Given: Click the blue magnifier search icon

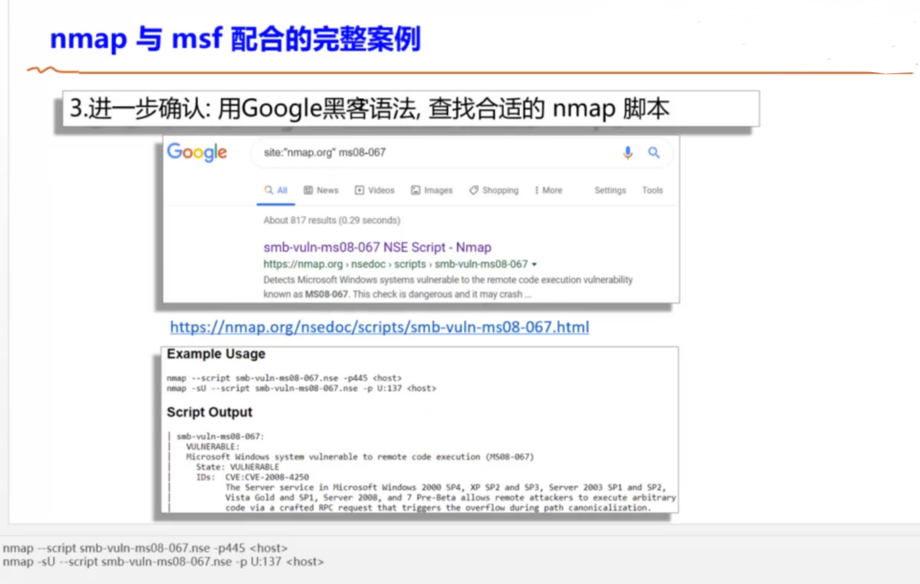Looking at the screenshot, I should pyautogui.click(x=654, y=153).
